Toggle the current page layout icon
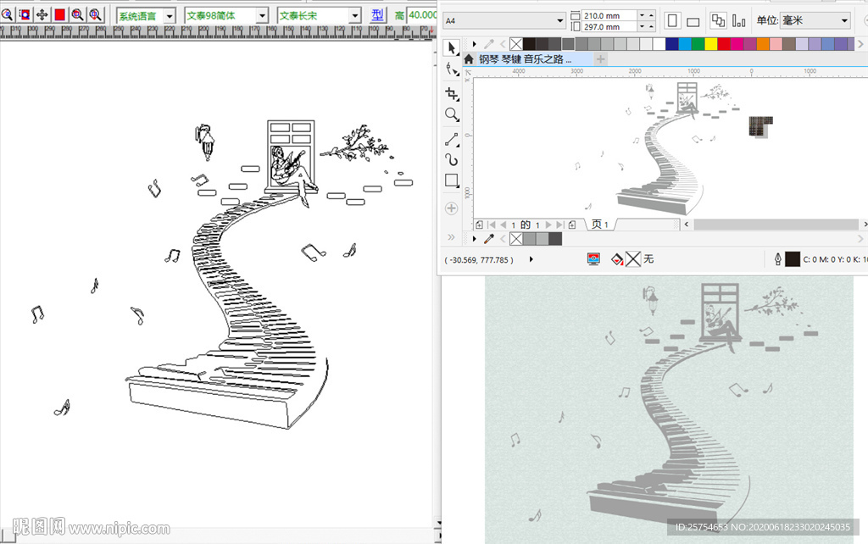Viewport: 868px width, 544px height. coord(738,21)
